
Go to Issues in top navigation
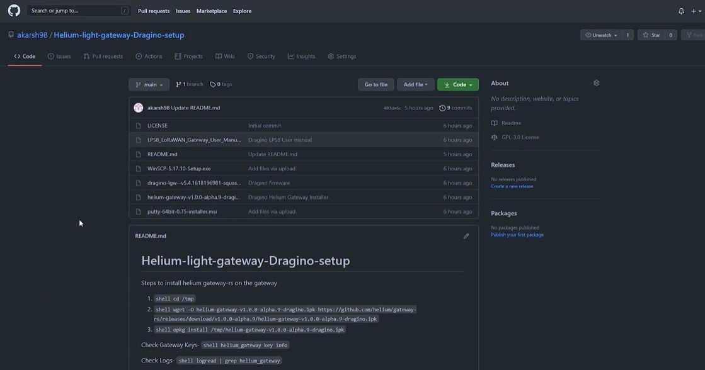click(x=183, y=11)
